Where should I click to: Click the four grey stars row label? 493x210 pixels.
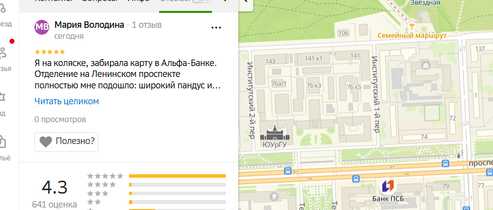coord(101,185)
